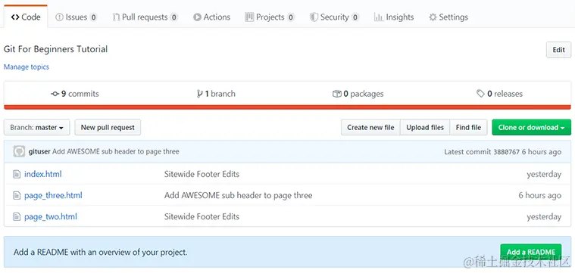Open page_three.html's AWESOME sub header commit message
575x273 pixels.
point(239,195)
